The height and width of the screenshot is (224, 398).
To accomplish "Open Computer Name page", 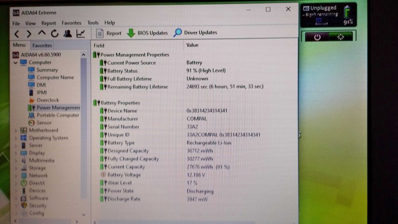I will click(51, 77).
